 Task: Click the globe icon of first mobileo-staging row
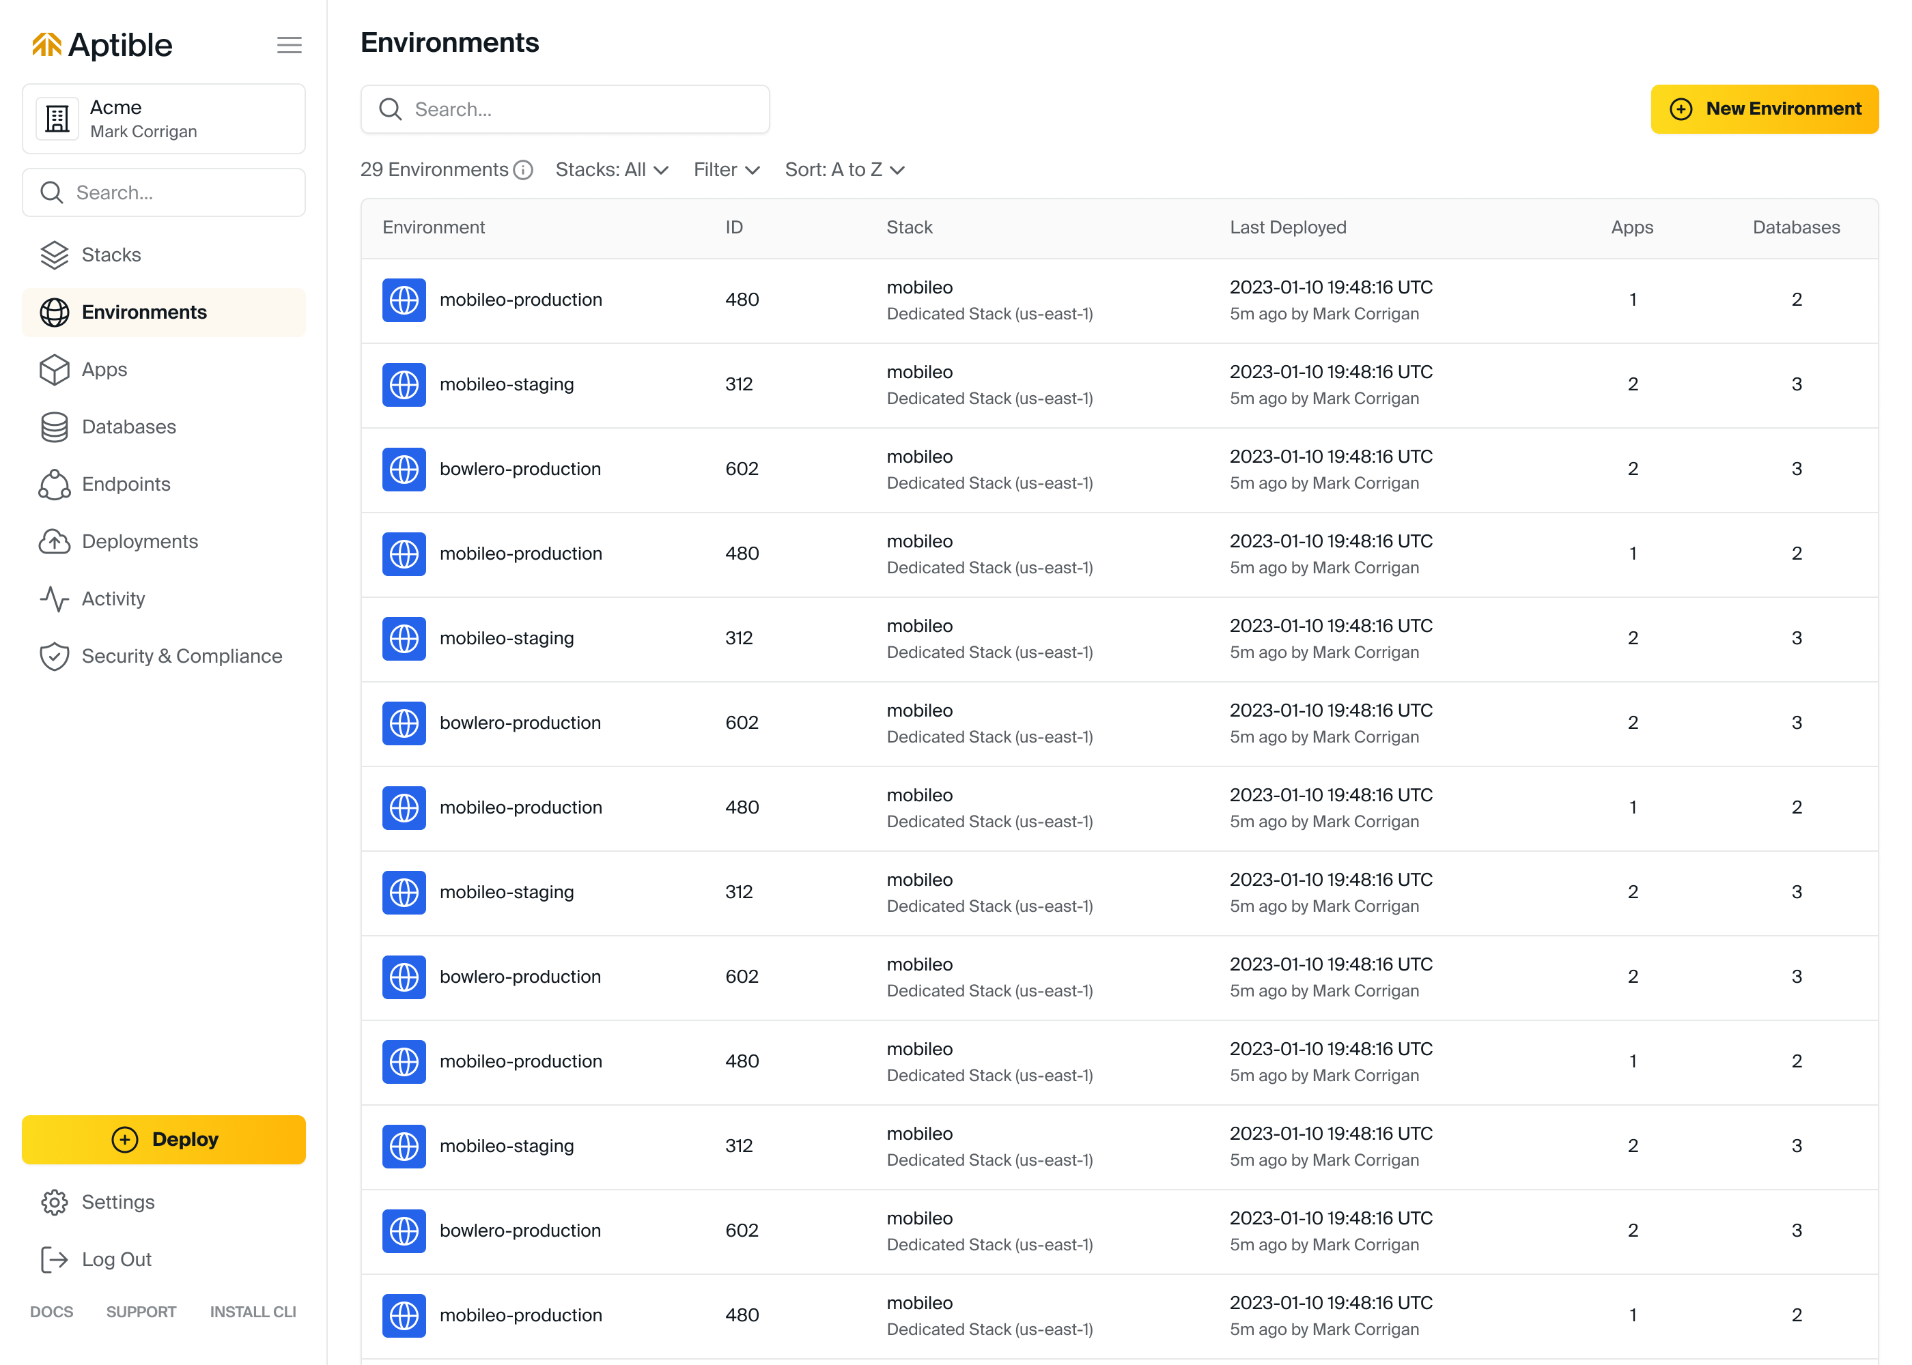pyautogui.click(x=404, y=385)
